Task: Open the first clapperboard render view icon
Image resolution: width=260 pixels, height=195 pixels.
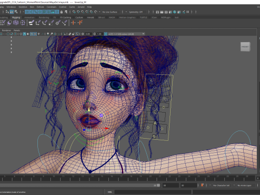Action: click(x=158, y=12)
